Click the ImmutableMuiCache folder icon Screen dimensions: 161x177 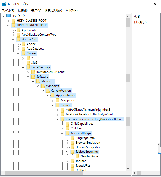point(33,72)
